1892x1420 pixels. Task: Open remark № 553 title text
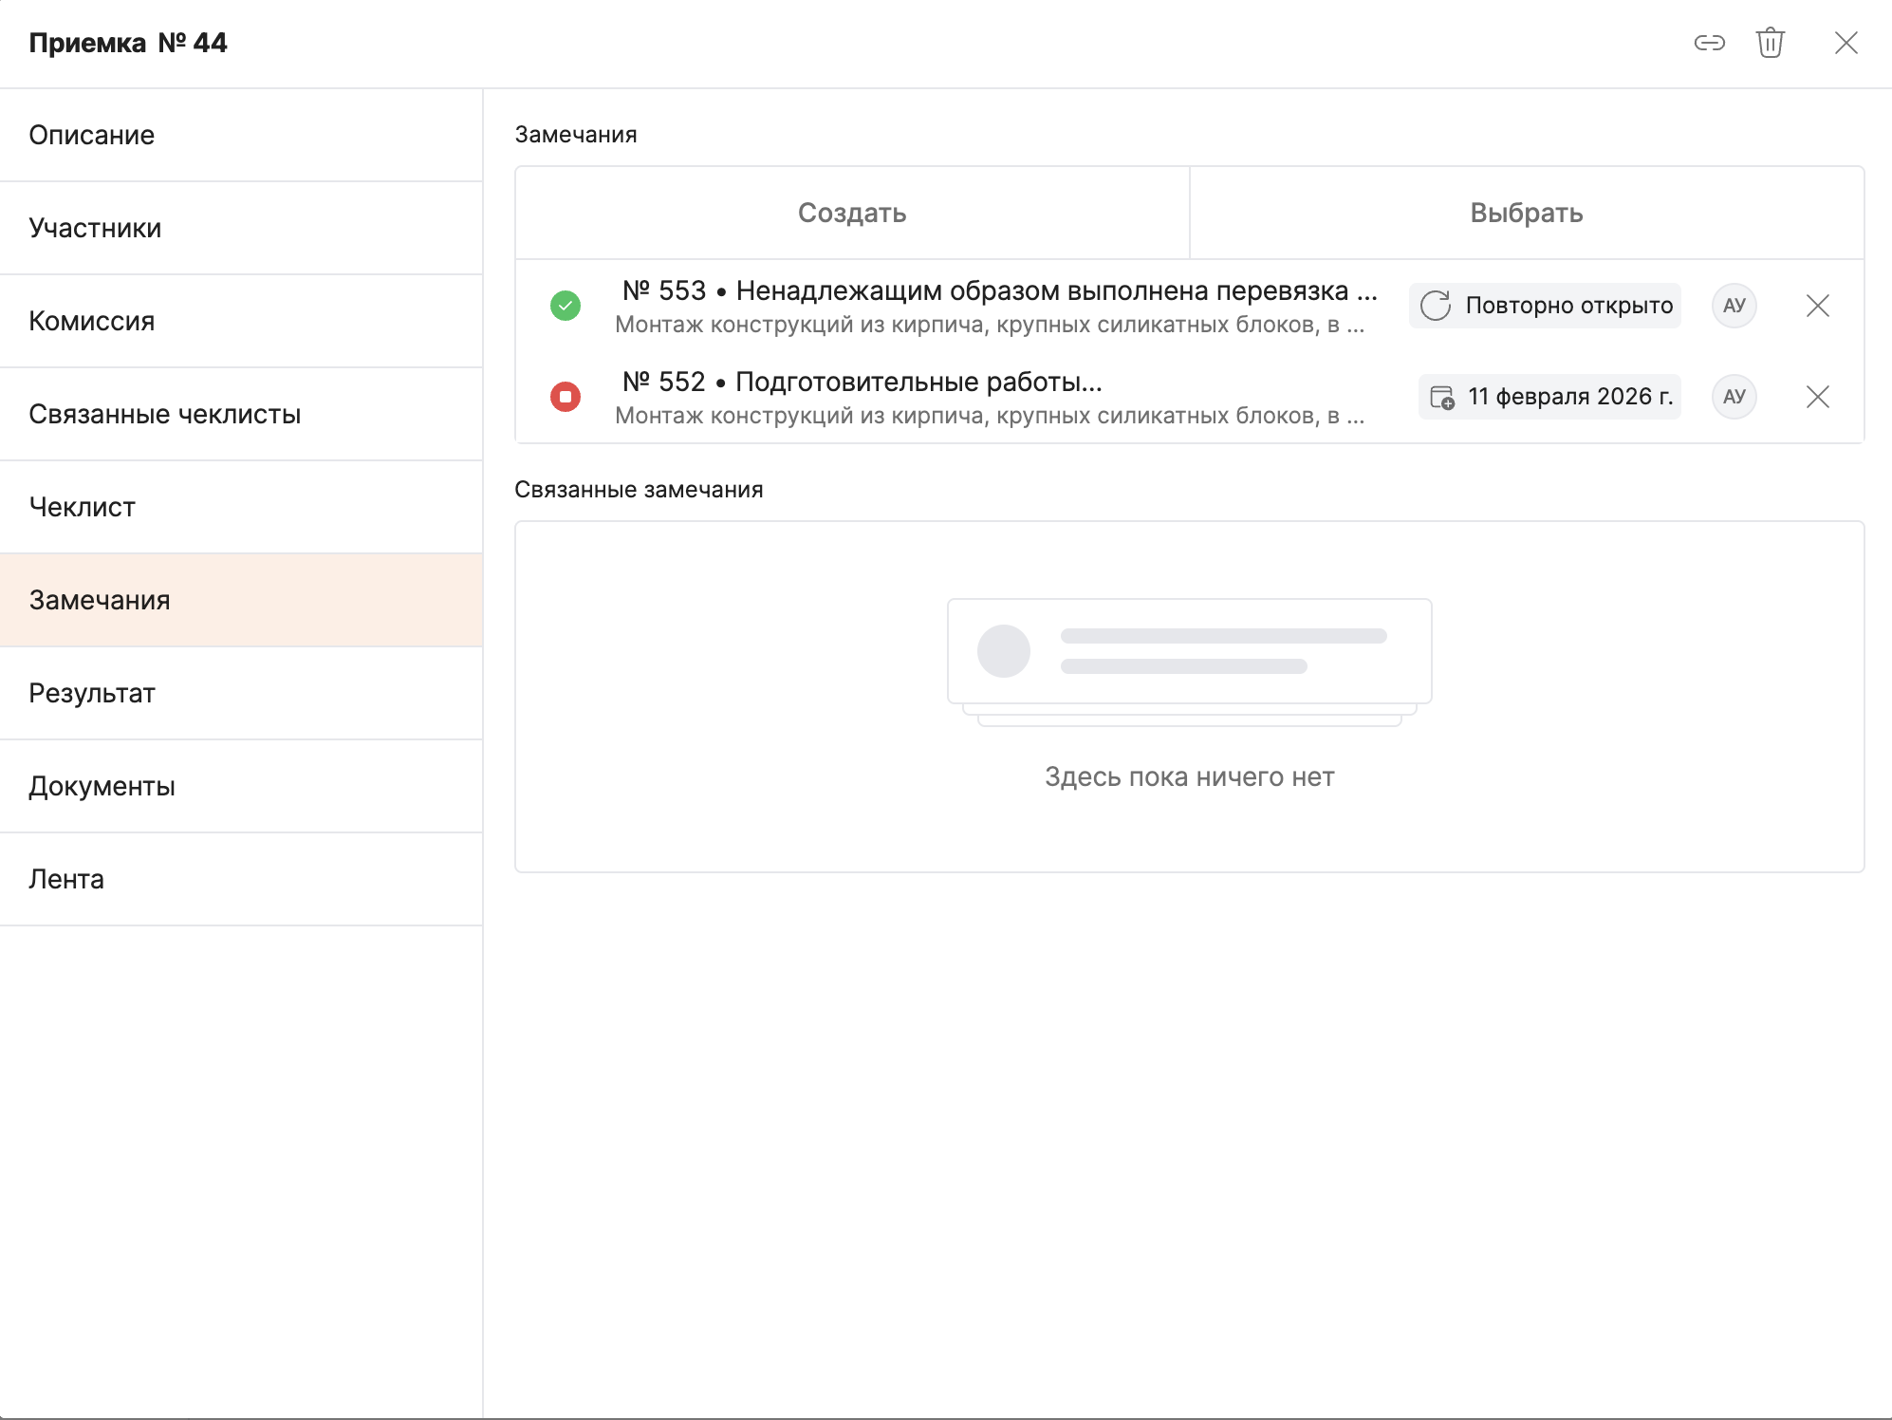pos(998,290)
